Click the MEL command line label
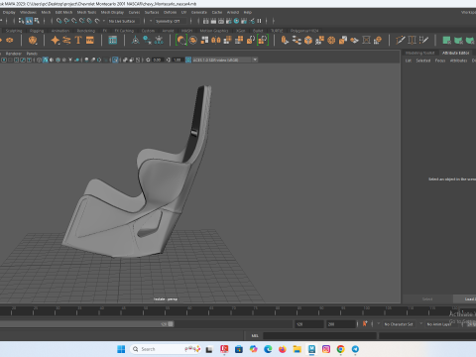 tap(255, 336)
